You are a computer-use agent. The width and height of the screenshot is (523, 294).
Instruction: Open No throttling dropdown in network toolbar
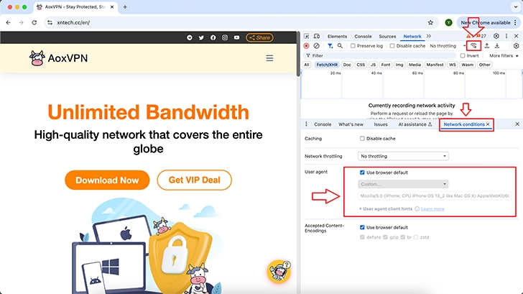tap(448, 46)
